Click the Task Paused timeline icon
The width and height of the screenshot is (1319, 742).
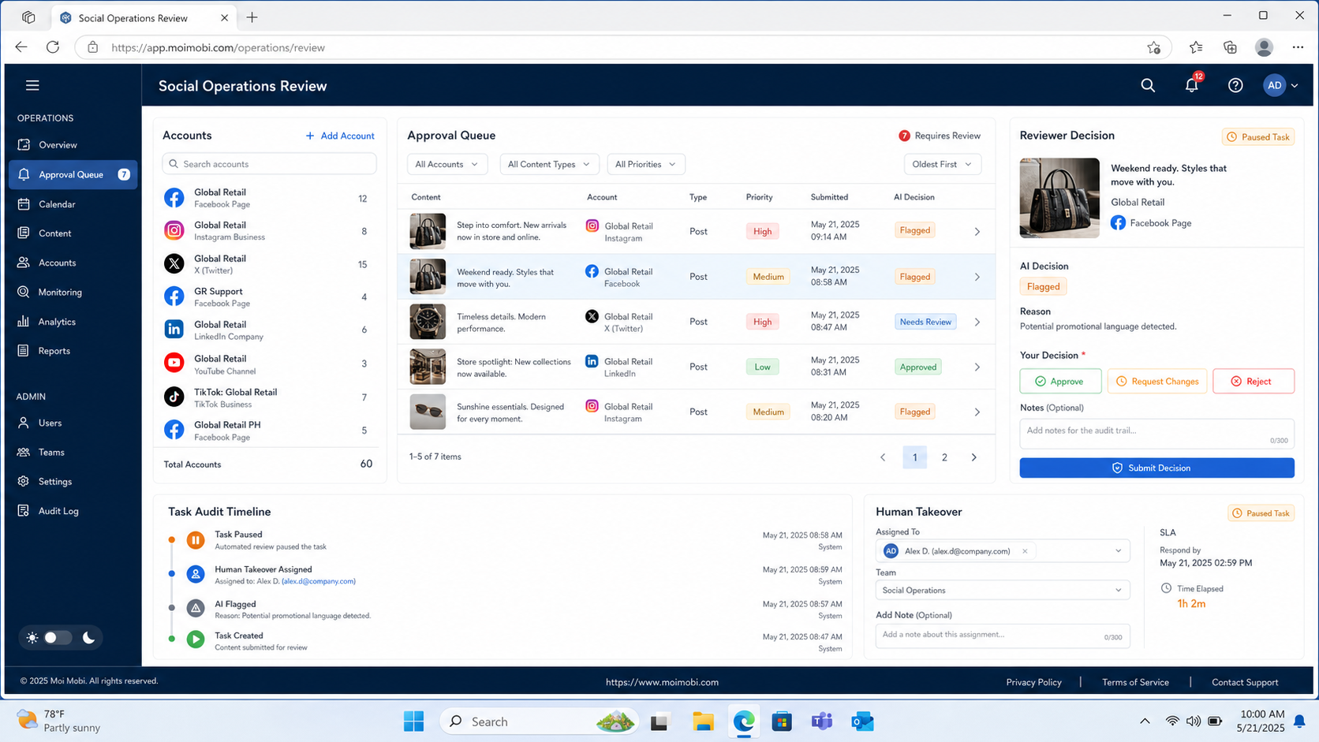[x=196, y=540]
